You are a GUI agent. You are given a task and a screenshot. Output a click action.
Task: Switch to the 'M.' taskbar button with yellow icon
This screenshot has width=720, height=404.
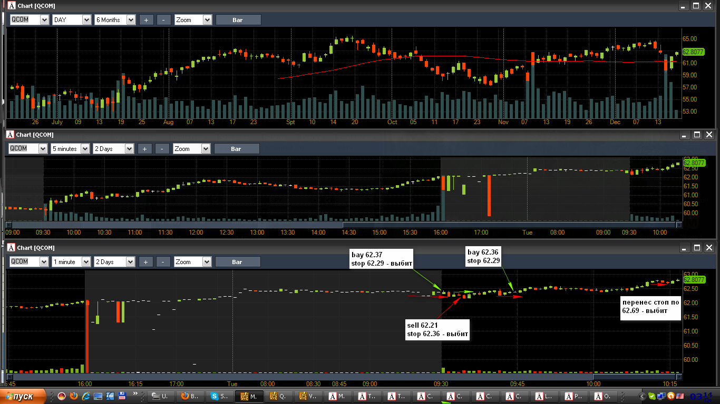(249, 396)
